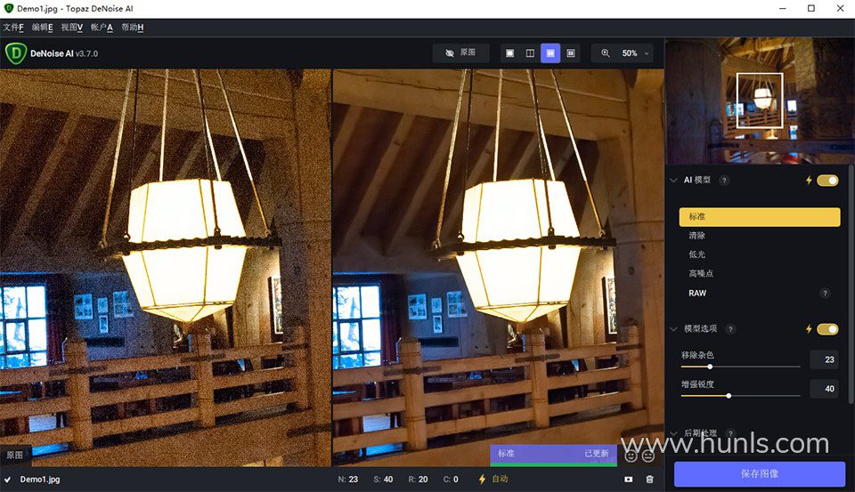The image size is (855, 492).
Task: Open help for AI 模型 section
Action: coord(723,181)
